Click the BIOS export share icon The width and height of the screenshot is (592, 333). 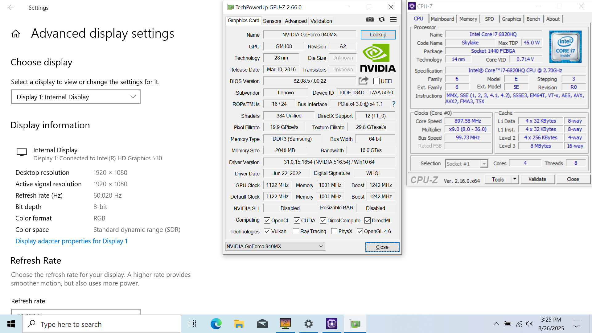click(364, 81)
